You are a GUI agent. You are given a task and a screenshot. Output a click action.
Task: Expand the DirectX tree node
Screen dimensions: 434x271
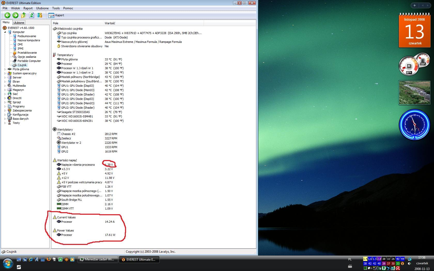point(5,98)
